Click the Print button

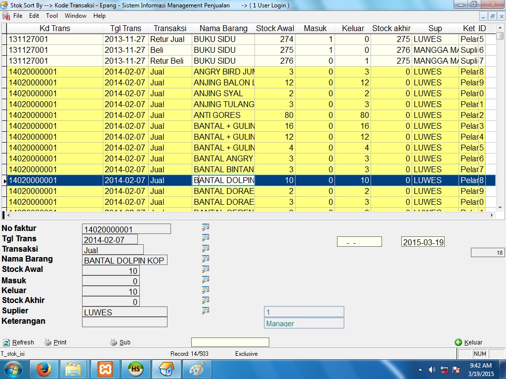coord(55,342)
